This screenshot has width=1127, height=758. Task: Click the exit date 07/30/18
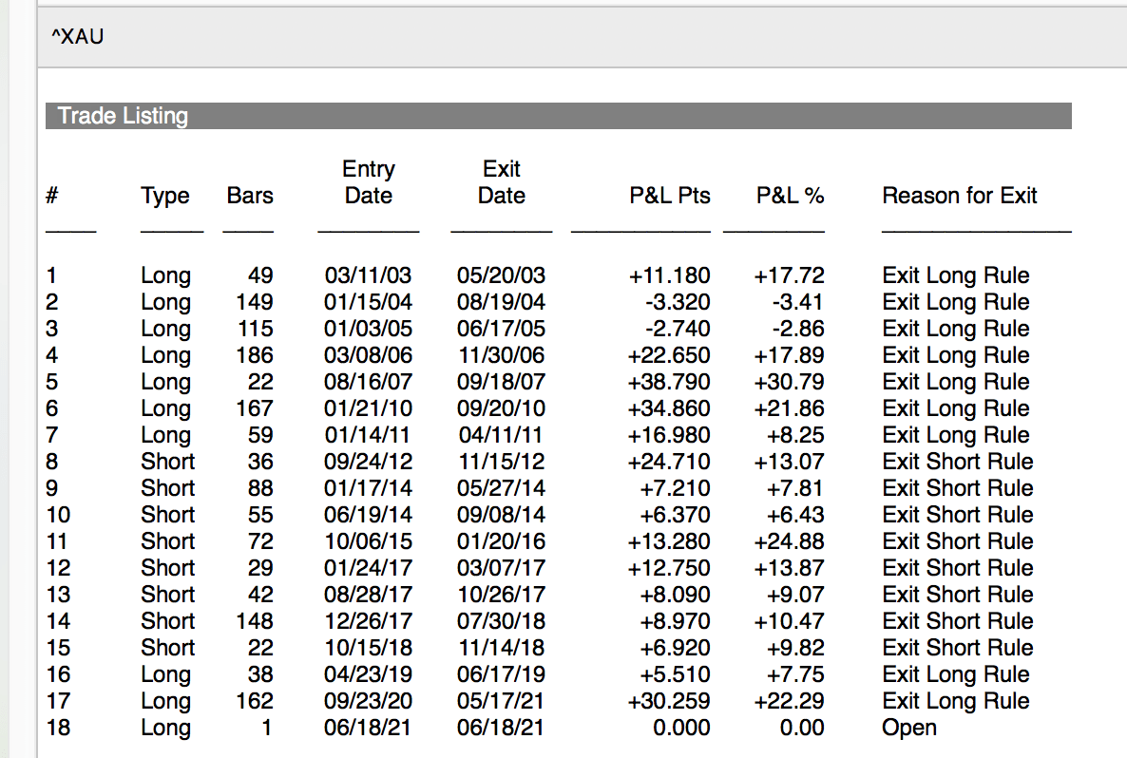(x=501, y=621)
